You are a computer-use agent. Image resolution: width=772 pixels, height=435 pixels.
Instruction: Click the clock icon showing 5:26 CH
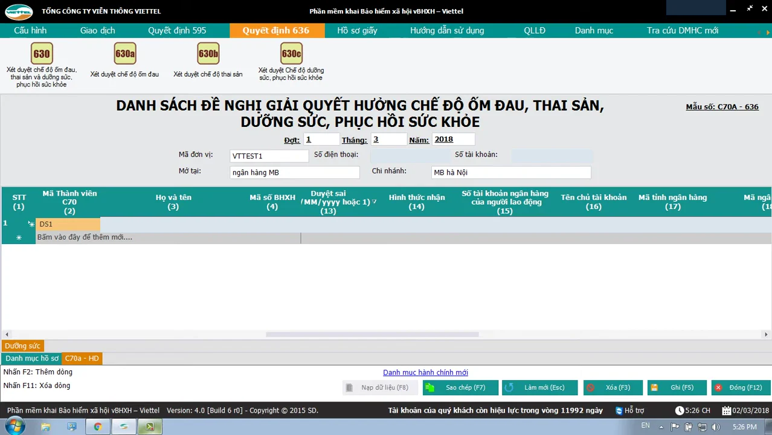coord(680,410)
